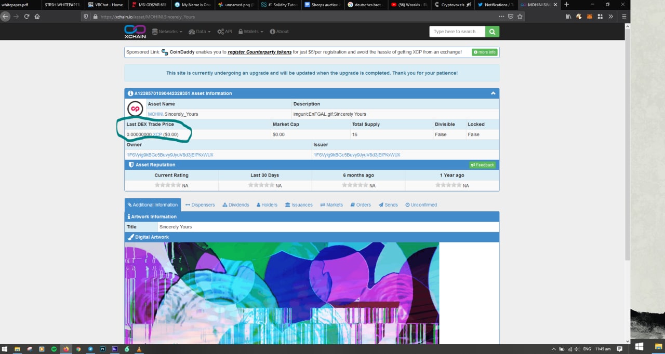The image size is (665, 354).
Task: Switch to the Sheeps auction browser tab
Action: click(322, 5)
